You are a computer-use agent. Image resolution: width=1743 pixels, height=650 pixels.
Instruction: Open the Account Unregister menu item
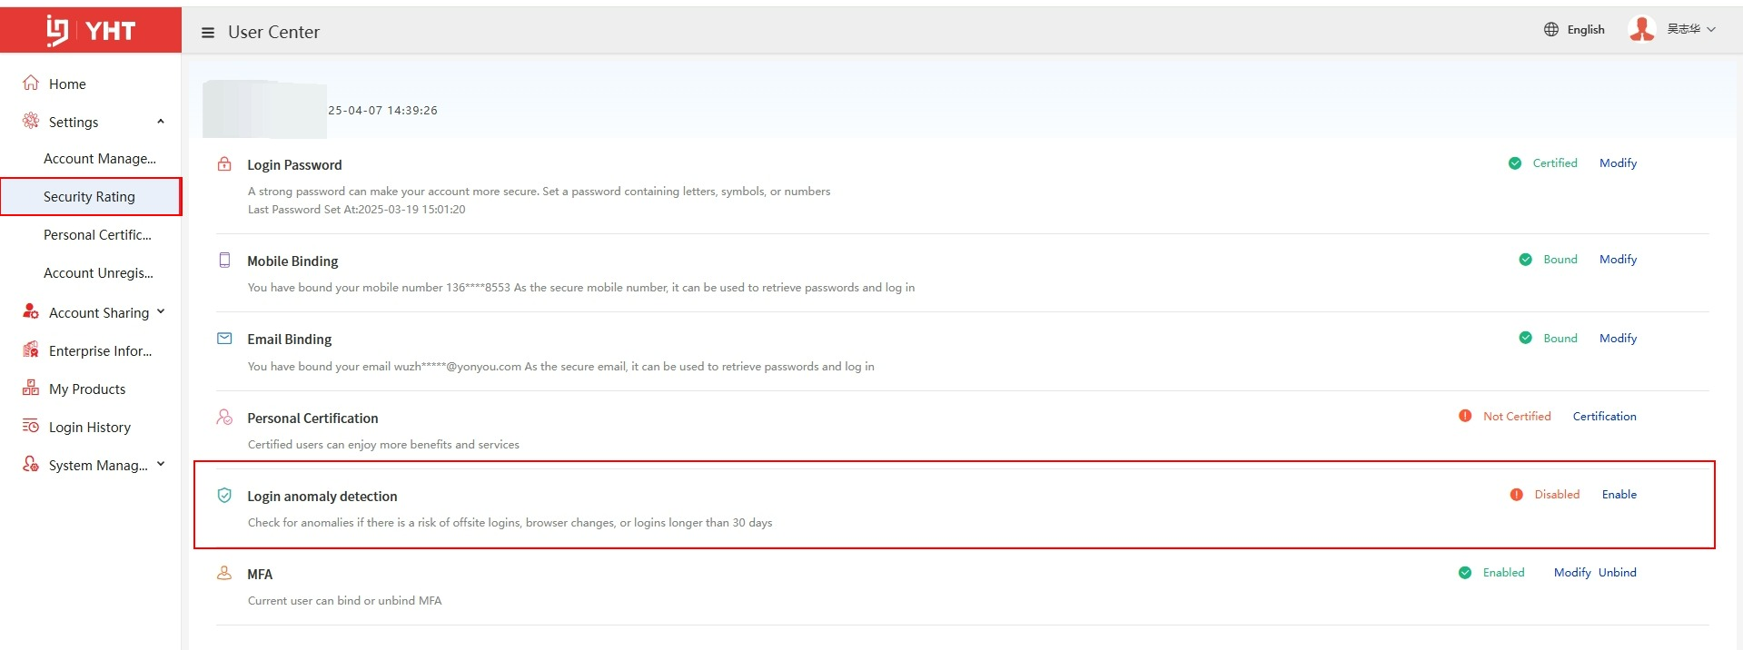coord(98,273)
